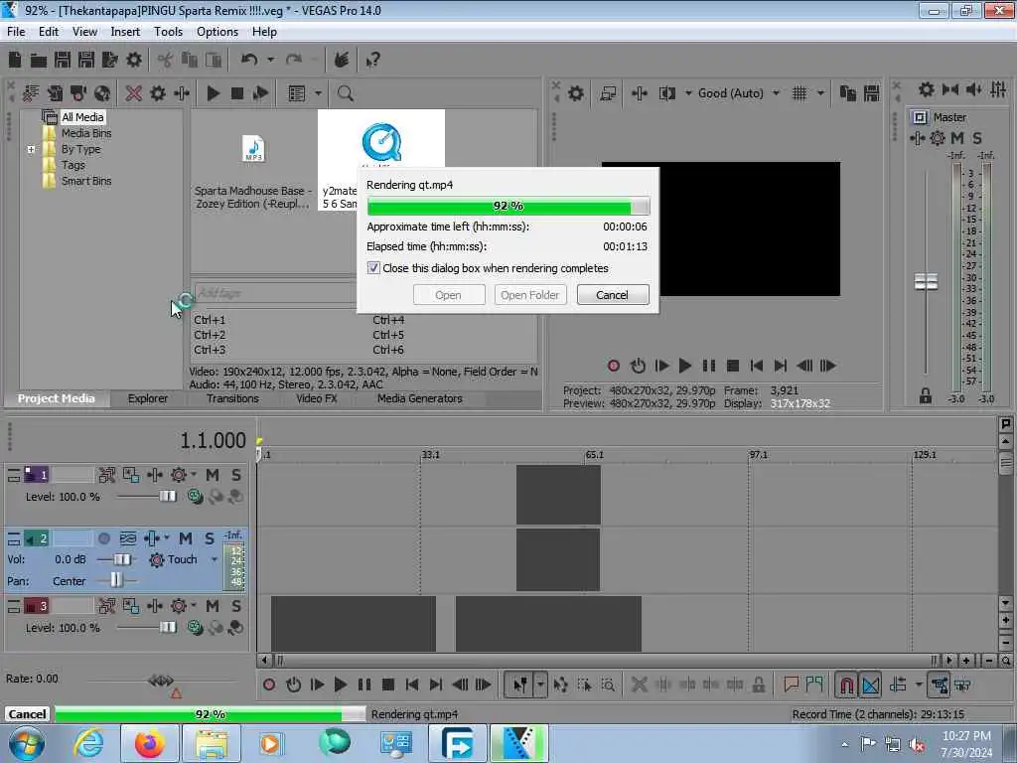
Task: Click the New project icon
Action: coord(15,61)
